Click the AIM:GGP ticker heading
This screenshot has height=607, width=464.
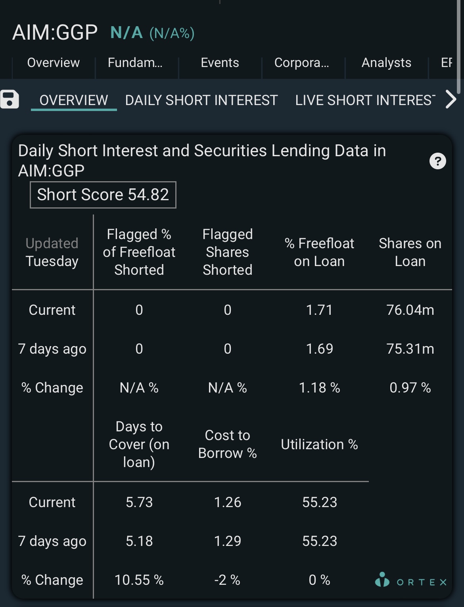pyautogui.click(x=55, y=33)
